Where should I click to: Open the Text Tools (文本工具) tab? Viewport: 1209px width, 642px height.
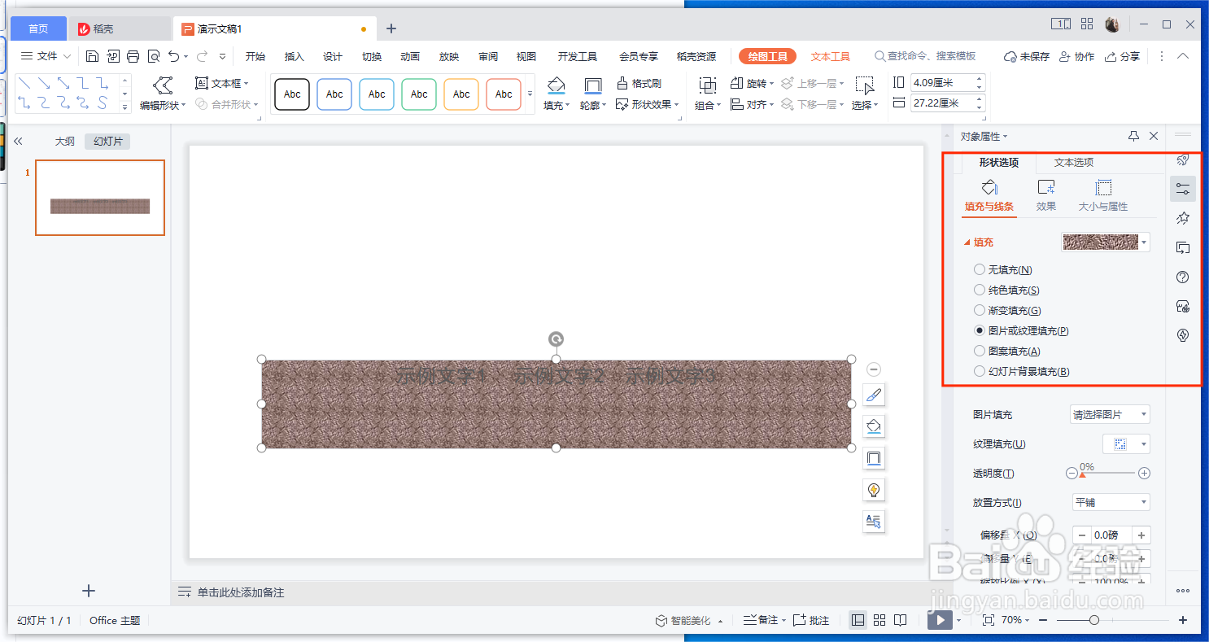tap(830, 56)
